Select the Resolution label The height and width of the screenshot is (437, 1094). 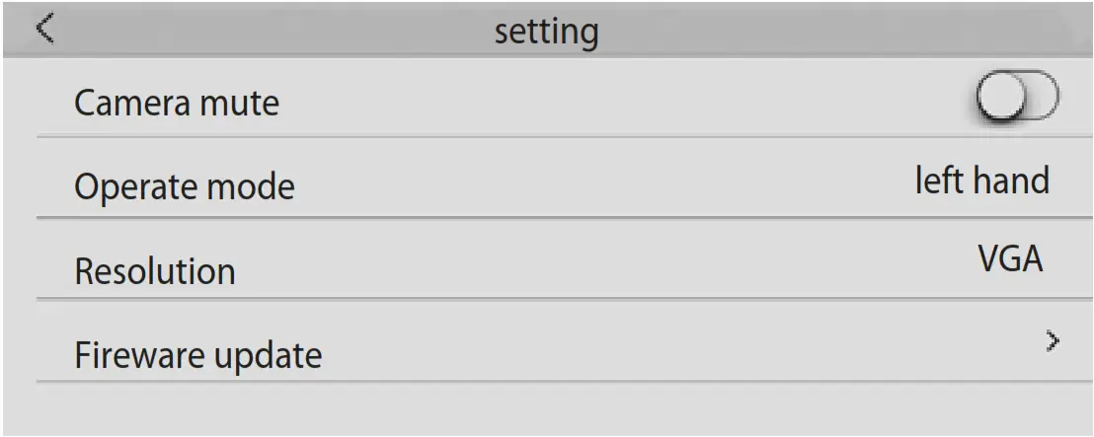pyautogui.click(x=155, y=270)
